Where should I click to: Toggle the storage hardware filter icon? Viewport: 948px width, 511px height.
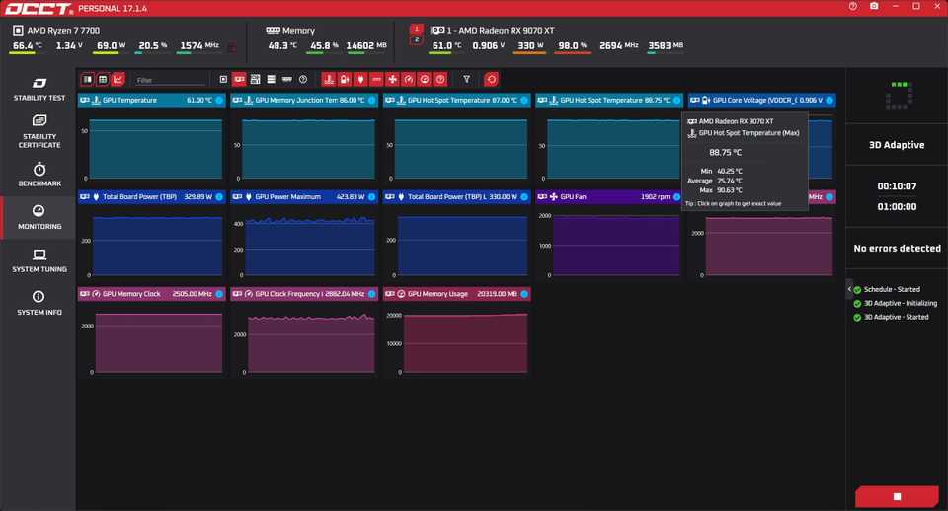(x=271, y=79)
